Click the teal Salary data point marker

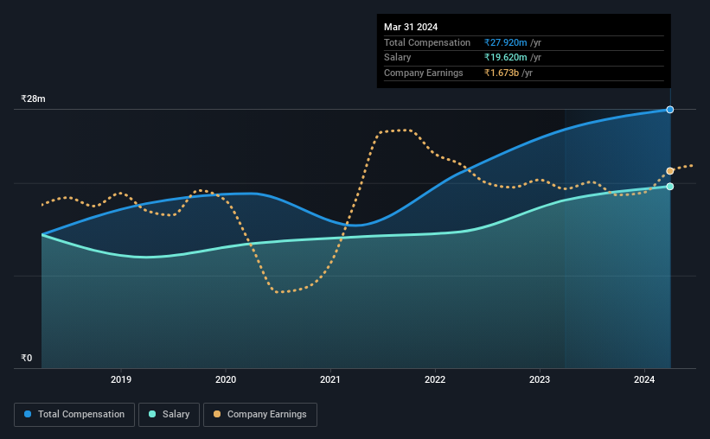pos(669,187)
